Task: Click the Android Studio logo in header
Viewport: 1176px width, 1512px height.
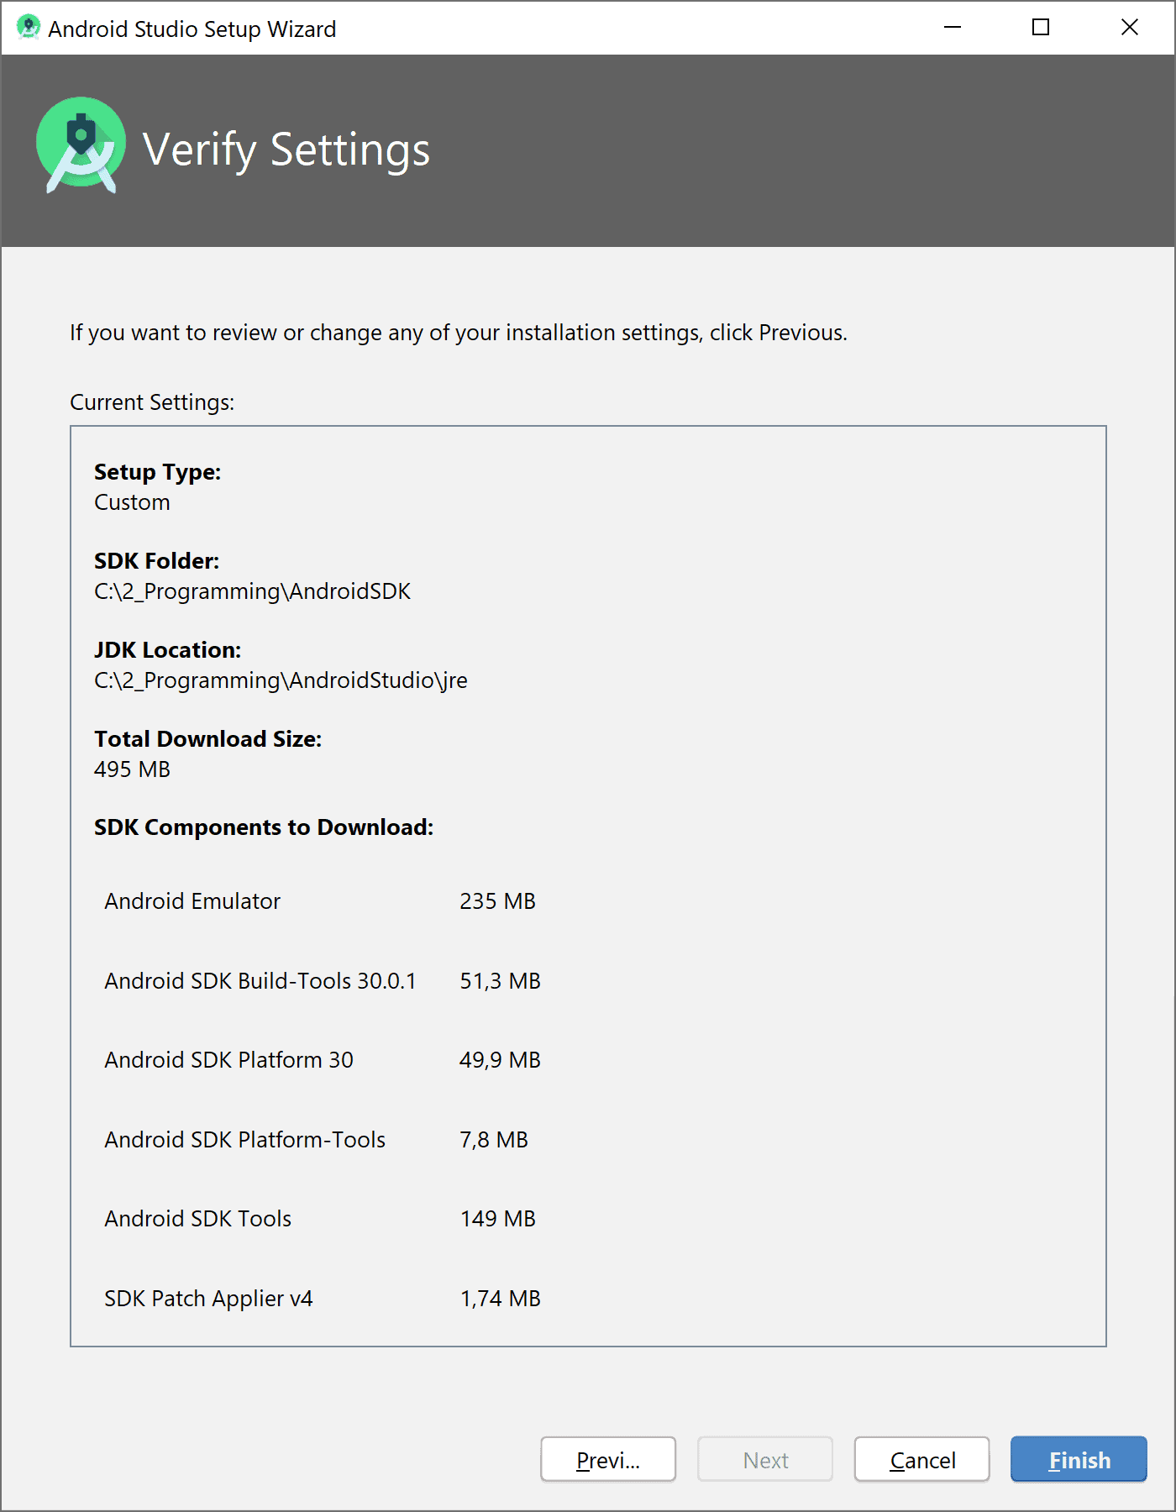Action: pyautogui.click(x=81, y=144)
